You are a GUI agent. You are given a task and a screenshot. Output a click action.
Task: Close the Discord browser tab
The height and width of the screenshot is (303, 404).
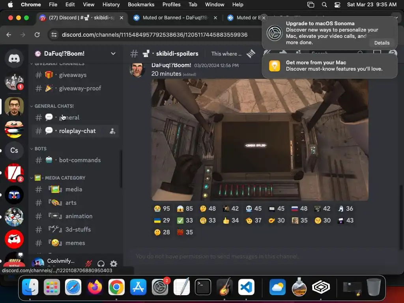[x=122, y=18]
